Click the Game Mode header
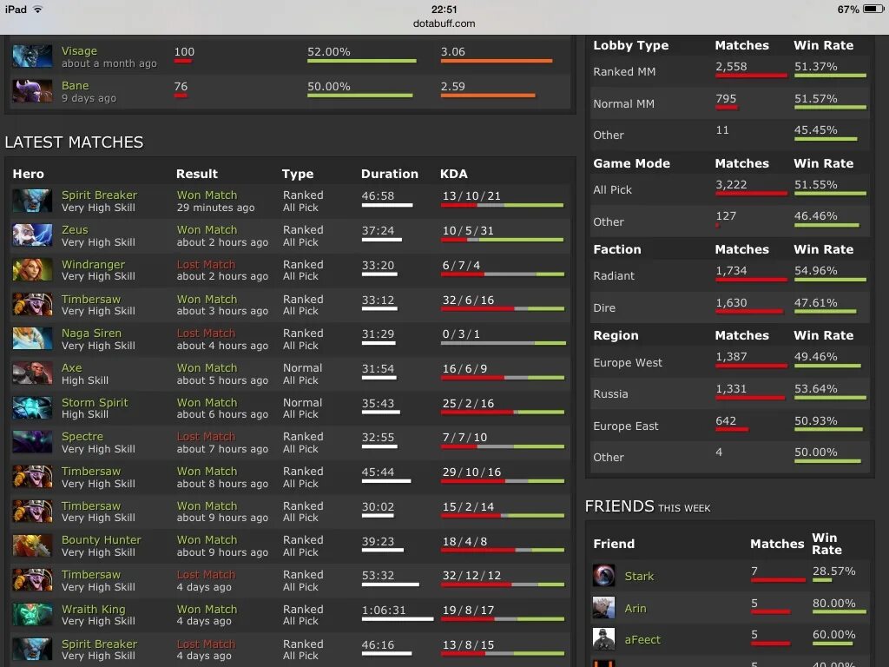Viewport: 889px width, 667px height. coord(632,163)
